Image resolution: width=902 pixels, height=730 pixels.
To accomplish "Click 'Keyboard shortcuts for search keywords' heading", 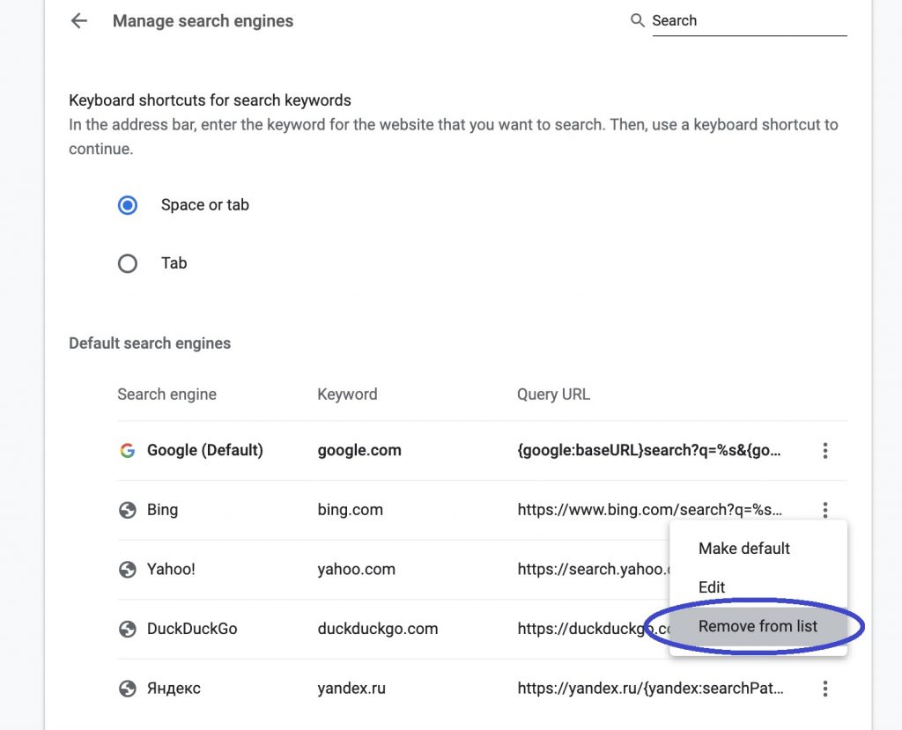I will 210,100.
